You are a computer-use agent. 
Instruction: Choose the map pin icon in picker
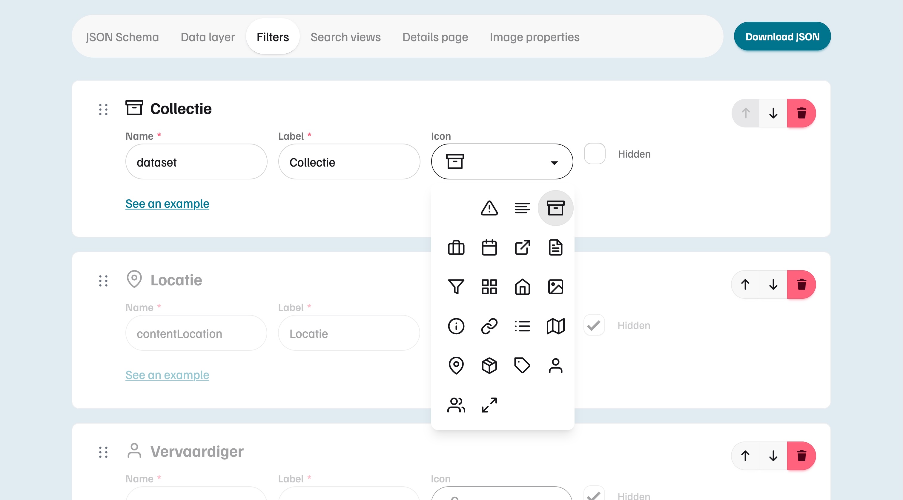coord(456,365)
